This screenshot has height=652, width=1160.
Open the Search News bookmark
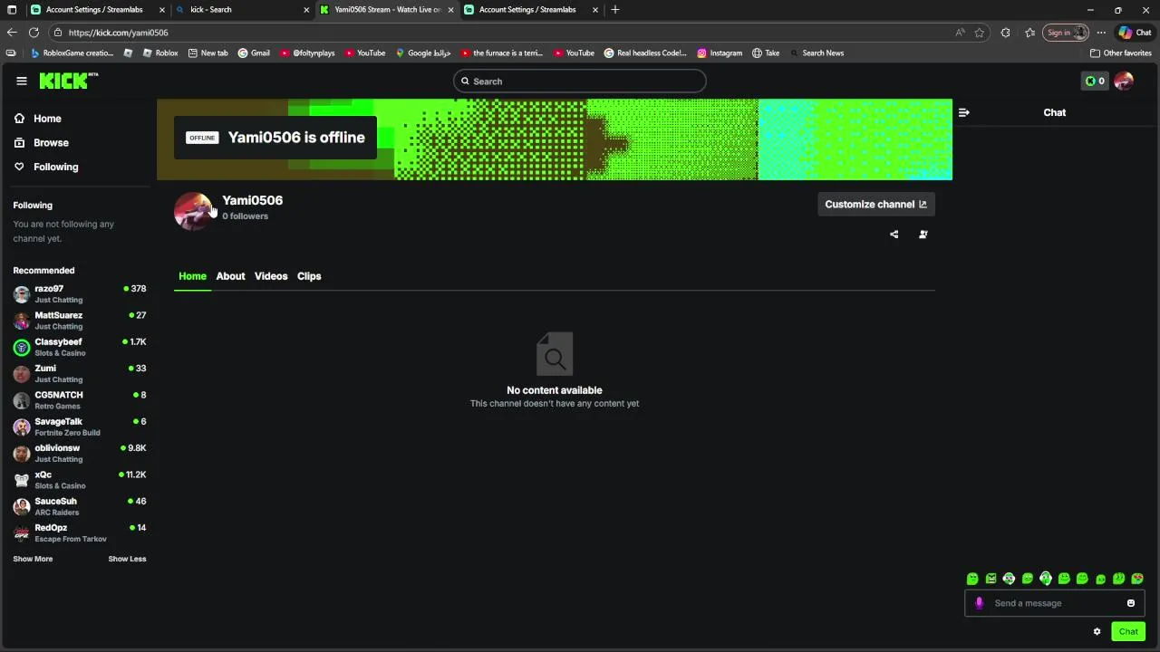817,53
